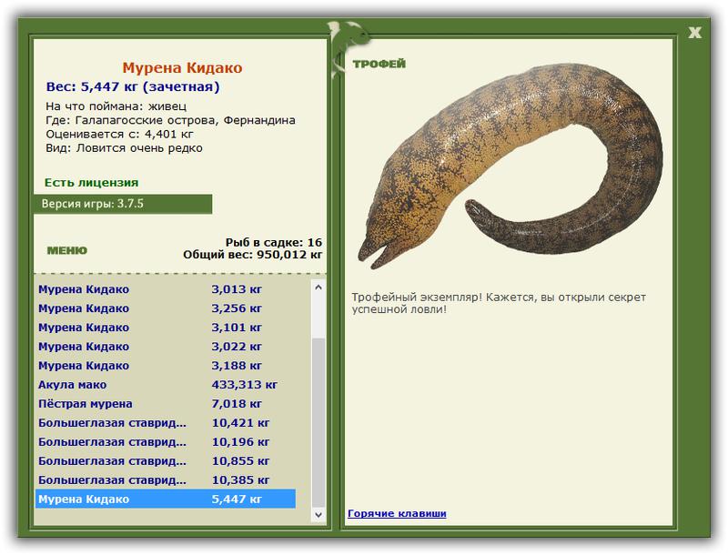Click the scroll up arrow of fish list

318,288
